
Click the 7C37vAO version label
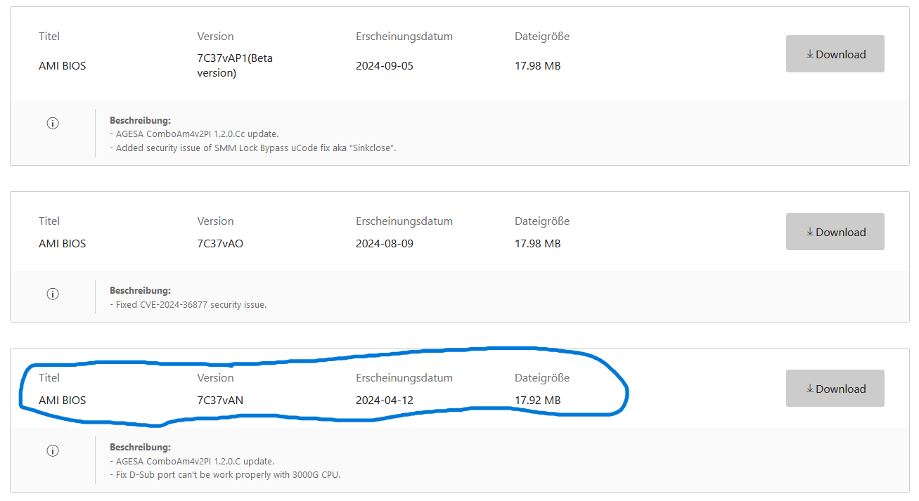(x=220, y=244)
